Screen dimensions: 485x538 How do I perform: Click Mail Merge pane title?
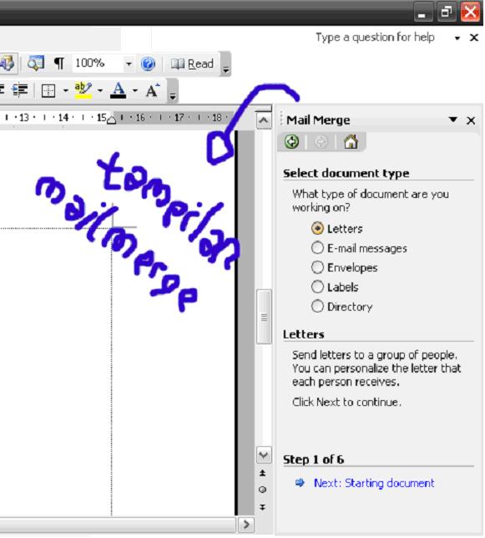(x=318, y=120)
